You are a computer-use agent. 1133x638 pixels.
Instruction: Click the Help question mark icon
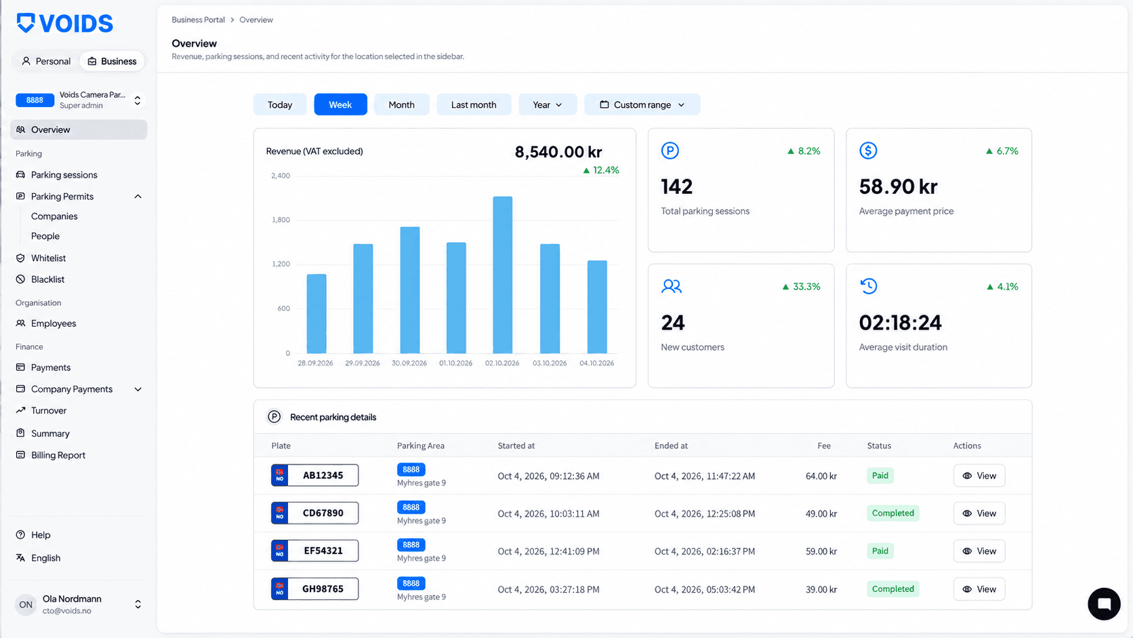pyautogui.click(x=20, y=535)
